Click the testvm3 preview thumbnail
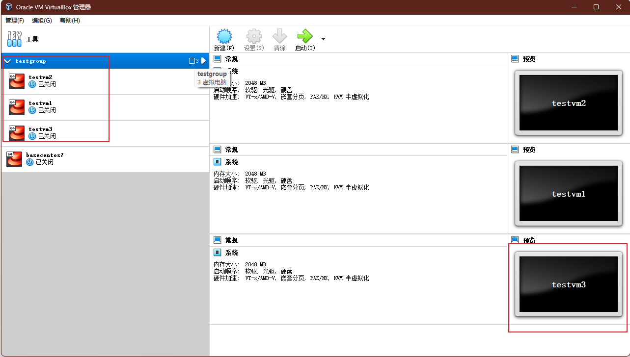 tap(569, 284)
